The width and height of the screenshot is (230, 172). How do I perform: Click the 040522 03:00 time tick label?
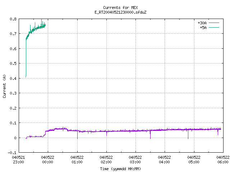point(135,160)
